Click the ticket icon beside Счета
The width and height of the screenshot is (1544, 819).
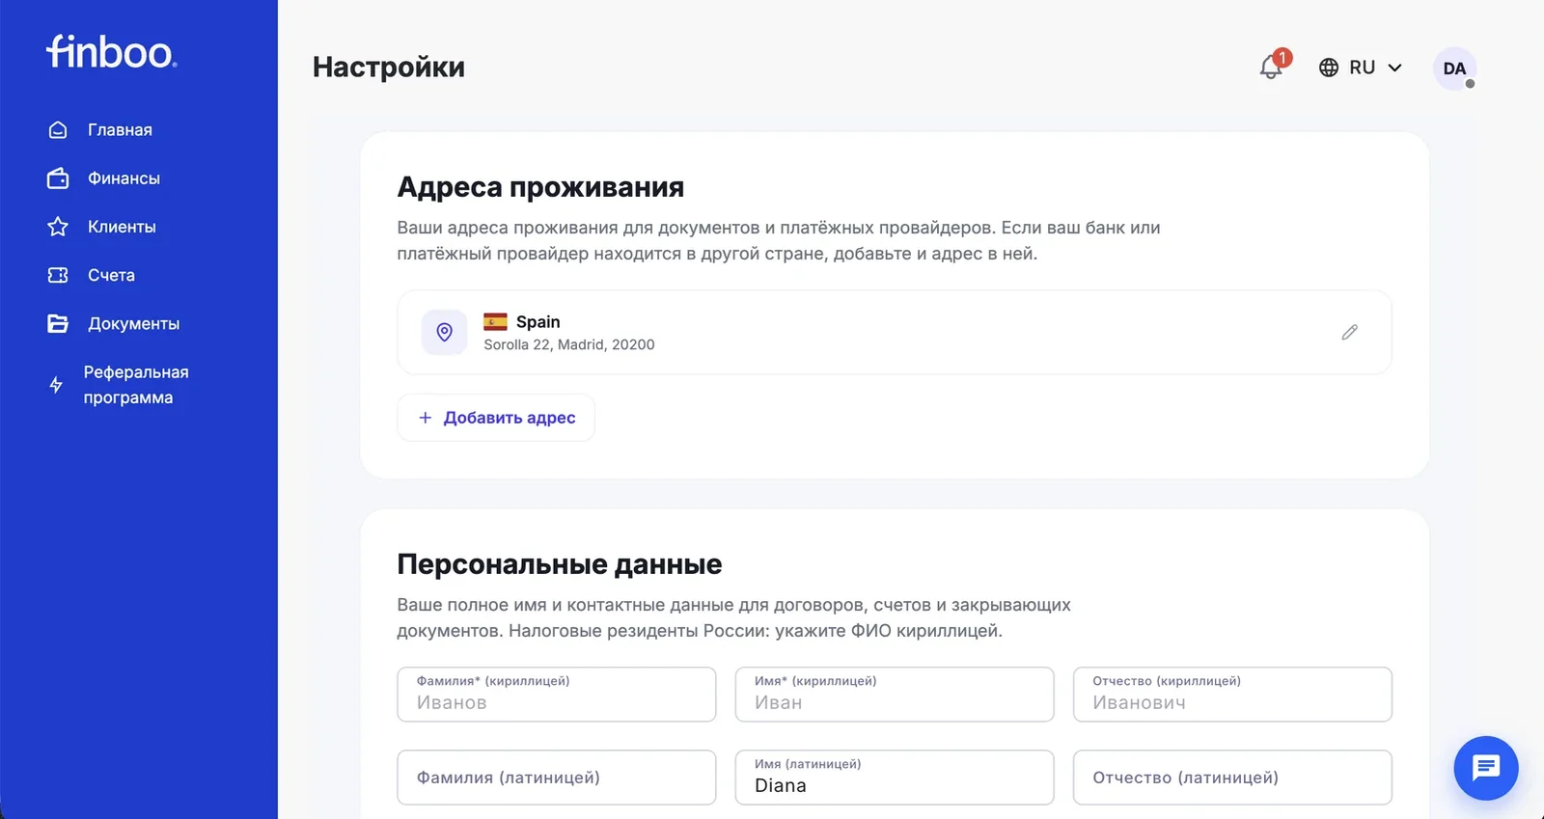[x=58, y=275]
